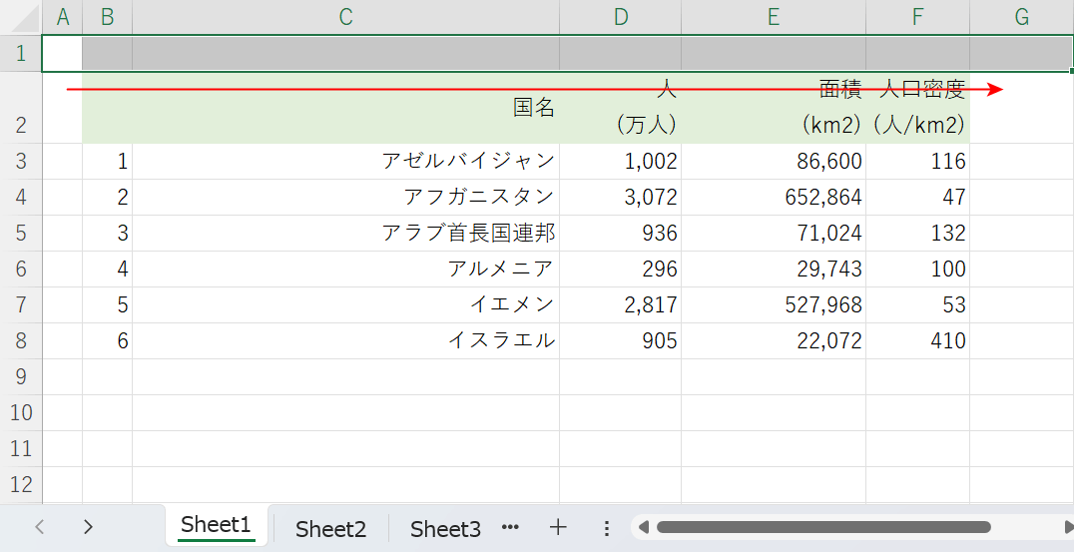Viewport: 1074px width, 552px height.
Task: Select column A header
Action: pos(62,17)
